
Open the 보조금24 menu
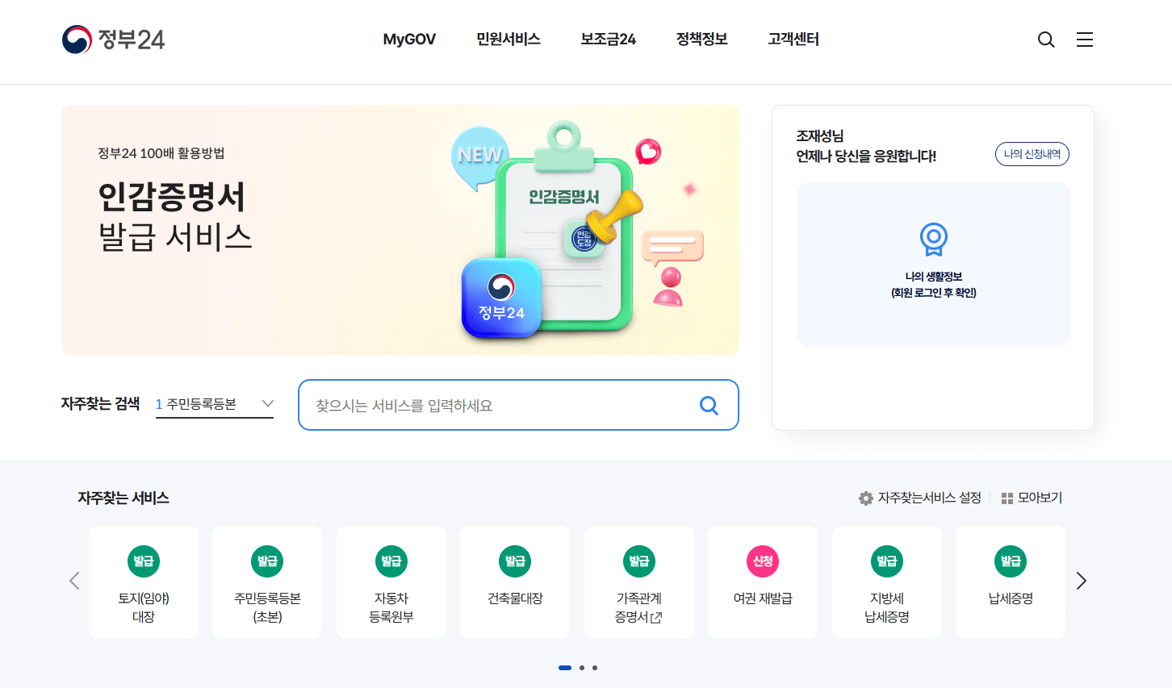609,40
